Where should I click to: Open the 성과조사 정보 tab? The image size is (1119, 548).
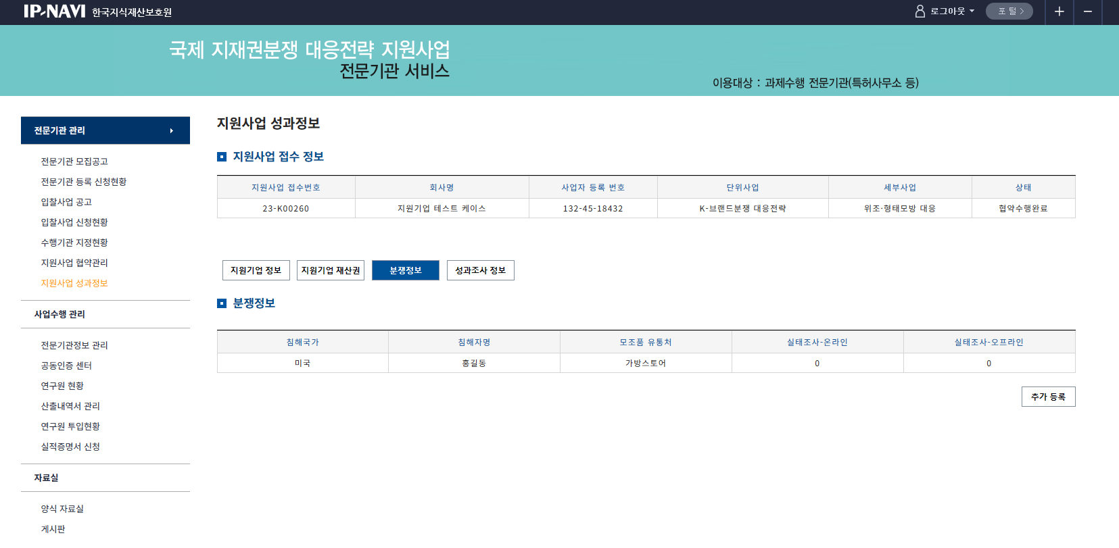[480, 270]
